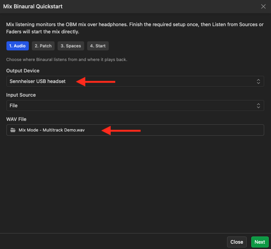Open the 3. Spaces tab
This screenshot has height=249, width=271.
coord(71,46)
